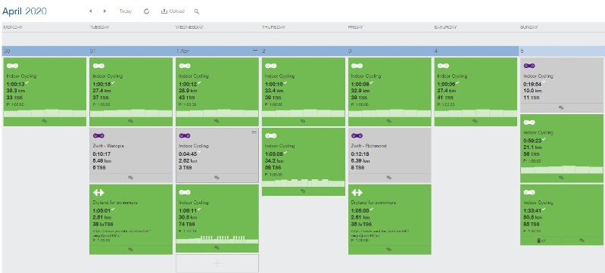Add new workout with plus box Wednesday
This screenshot has width=605, height=273.
coord(217,264)
